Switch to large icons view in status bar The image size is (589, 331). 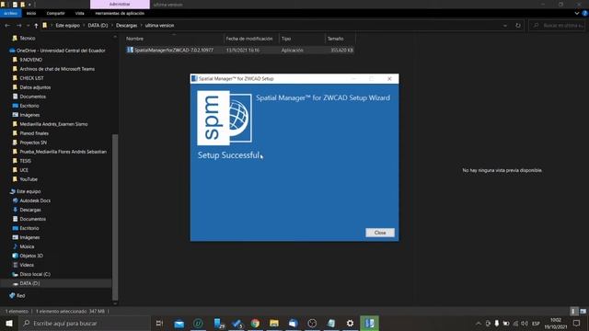tap(583, 312)
